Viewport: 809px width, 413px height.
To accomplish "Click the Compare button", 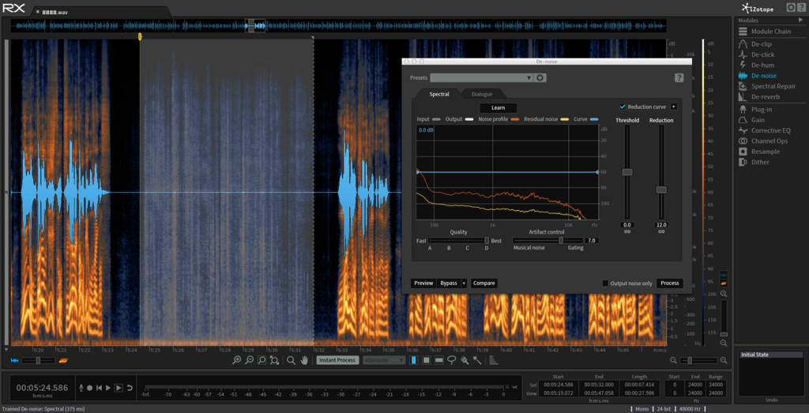I will [x=484, y=283].
